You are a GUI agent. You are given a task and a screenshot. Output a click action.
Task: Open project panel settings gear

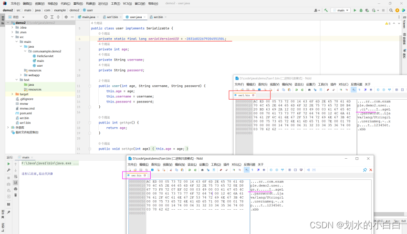tap(66, 17)
